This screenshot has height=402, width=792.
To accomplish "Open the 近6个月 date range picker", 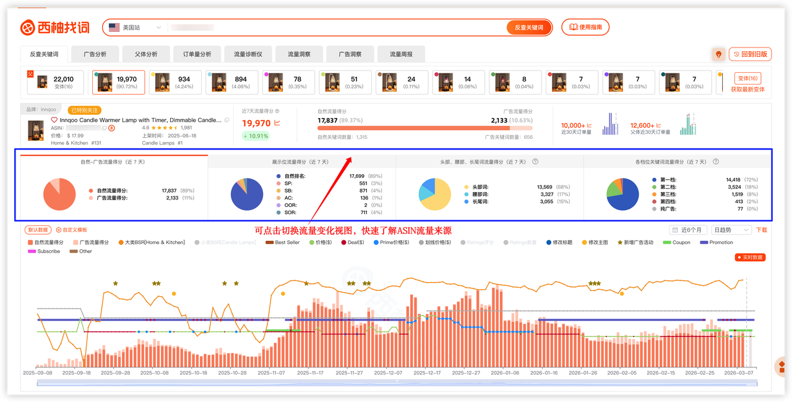I will coord(689,230).
